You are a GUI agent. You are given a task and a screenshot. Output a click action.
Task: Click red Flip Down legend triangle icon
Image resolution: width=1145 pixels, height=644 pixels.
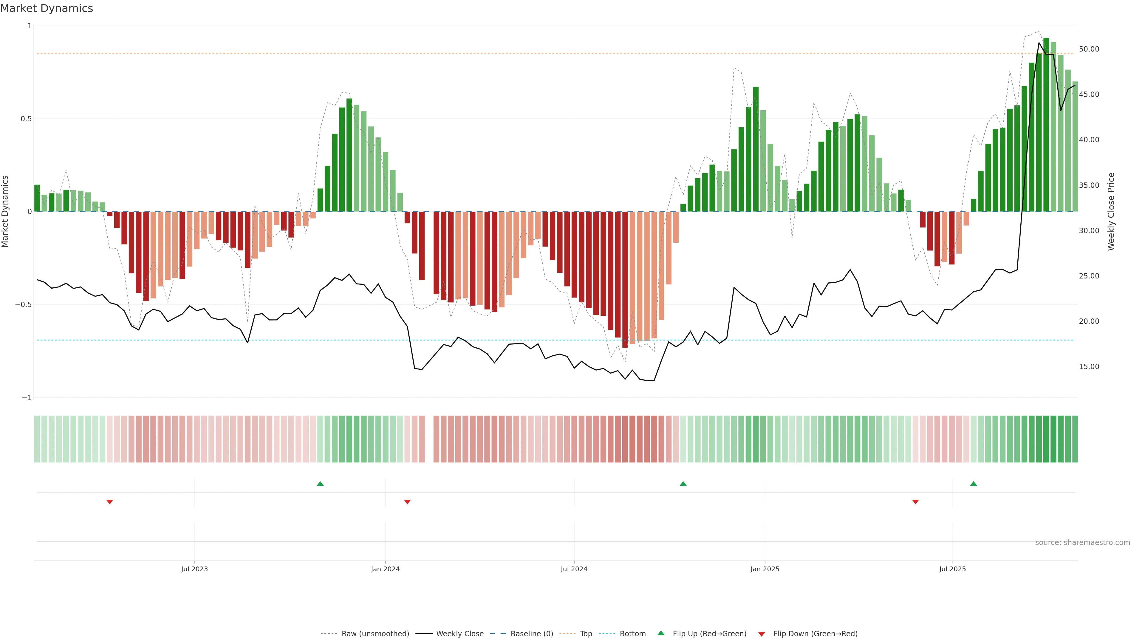pos(762,634)
